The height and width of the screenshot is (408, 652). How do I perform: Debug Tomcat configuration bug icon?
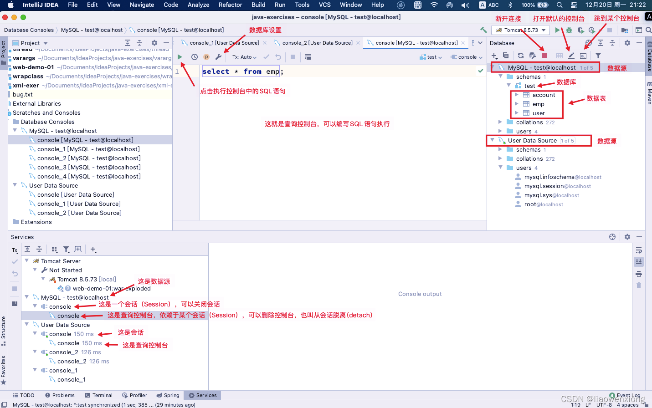569,30
